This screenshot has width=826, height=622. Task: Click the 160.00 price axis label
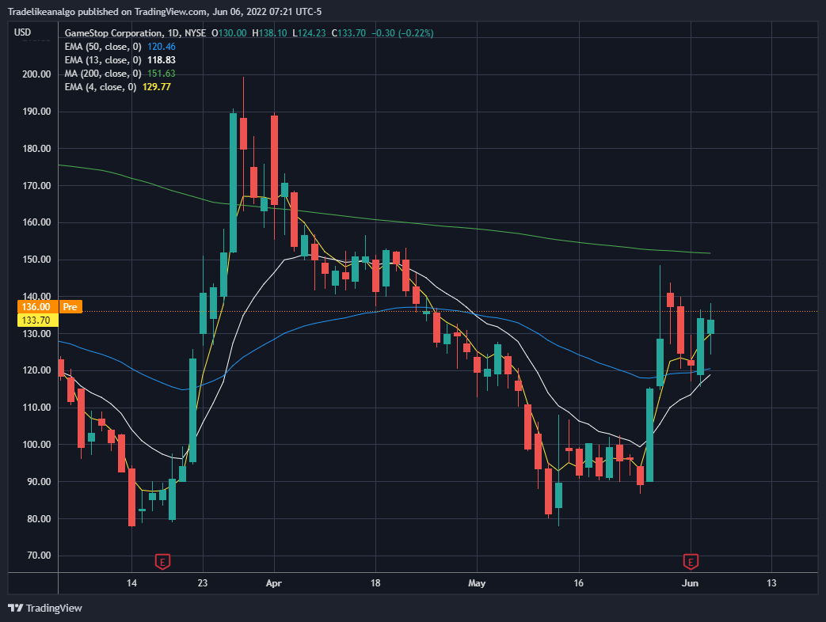pyautogui.click(x=36, y=222)
